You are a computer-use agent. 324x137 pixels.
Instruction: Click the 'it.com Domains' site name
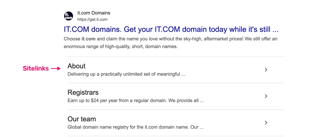[94, 13]
